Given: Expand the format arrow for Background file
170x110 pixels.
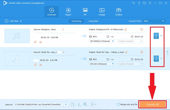Looking at the screenshot, I should coord(161,36).
